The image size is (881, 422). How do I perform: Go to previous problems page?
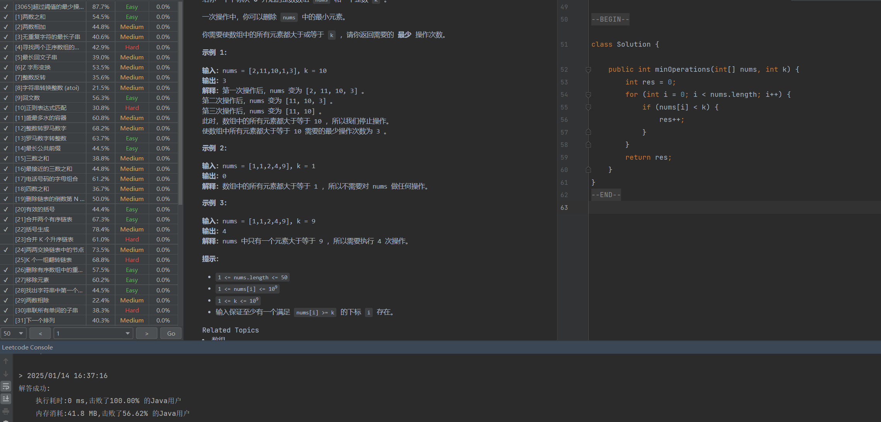(x=41, y=333)
